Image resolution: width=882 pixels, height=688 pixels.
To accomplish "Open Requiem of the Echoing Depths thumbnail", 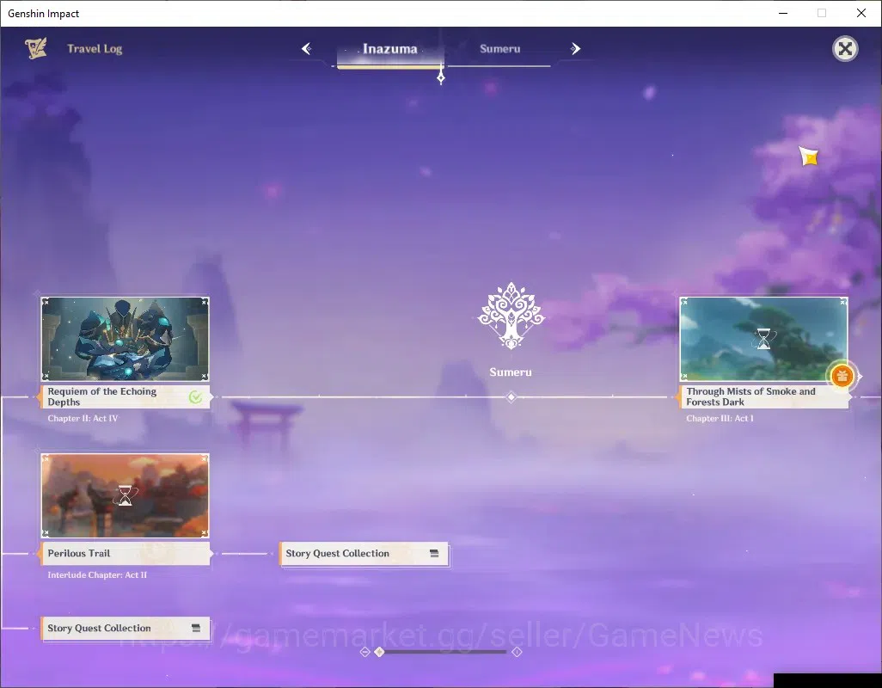I will [x=125, y=339].
